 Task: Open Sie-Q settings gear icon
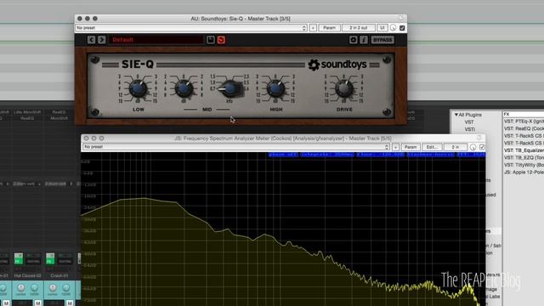click(x=354, y=40)
